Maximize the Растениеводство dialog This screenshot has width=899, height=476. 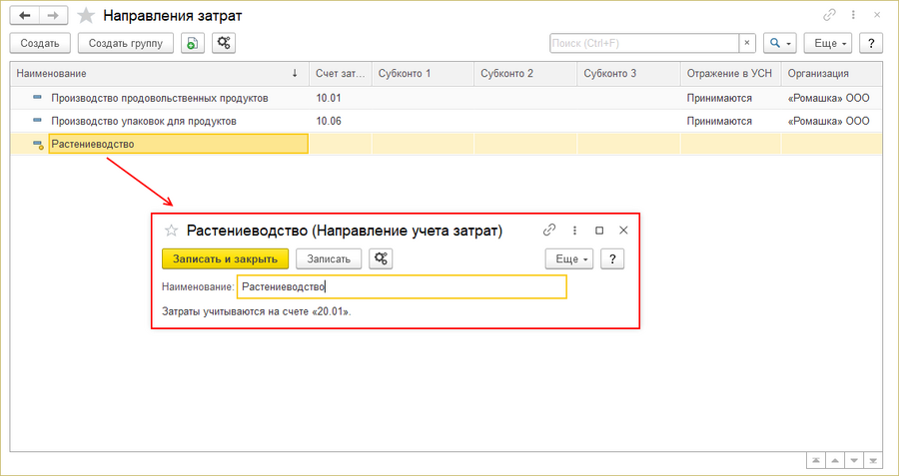pos(599,231)
